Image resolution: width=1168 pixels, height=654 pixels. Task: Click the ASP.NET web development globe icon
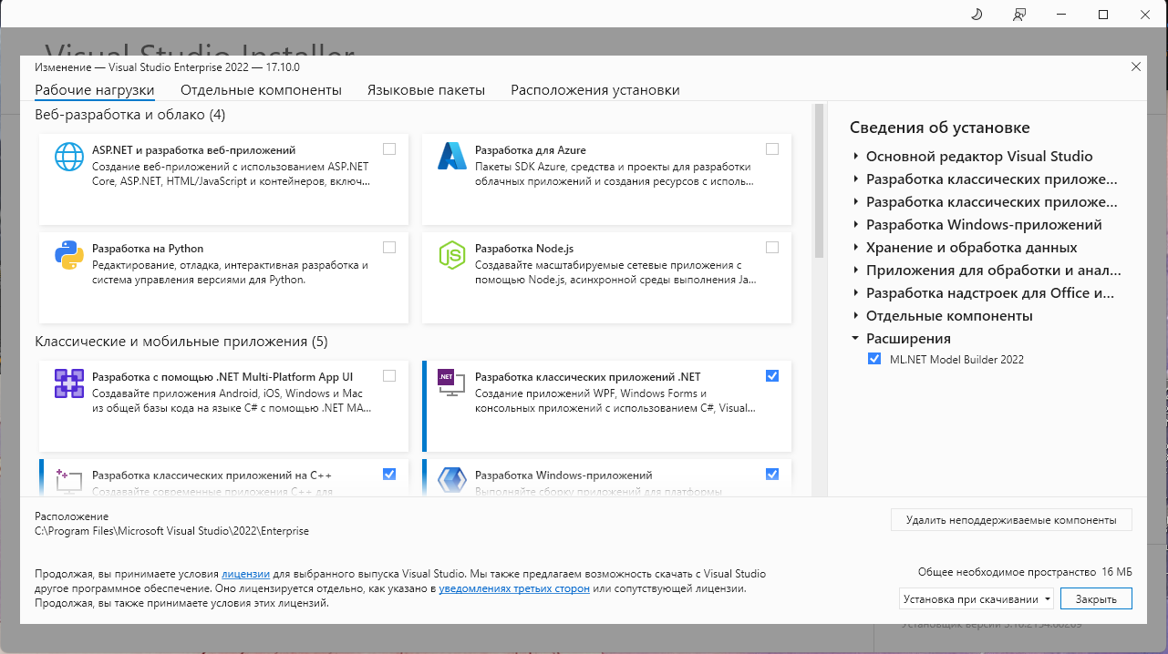pos(69,157)
